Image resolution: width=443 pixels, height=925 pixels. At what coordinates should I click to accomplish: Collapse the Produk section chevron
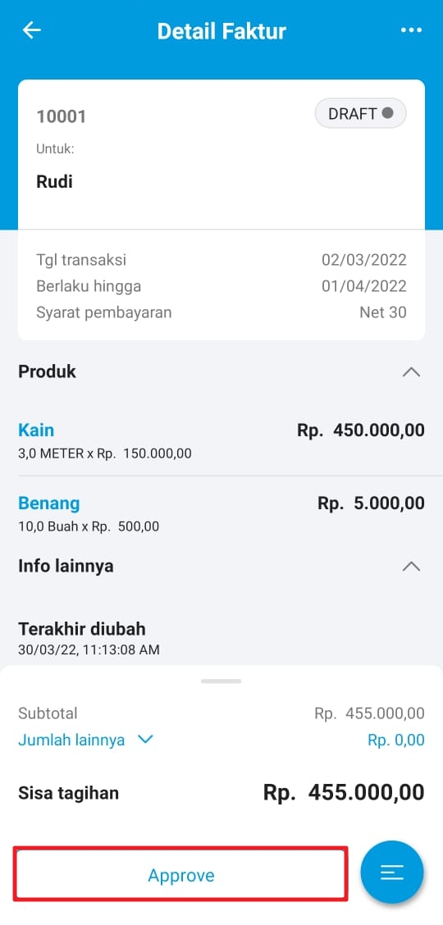point(411,372)
